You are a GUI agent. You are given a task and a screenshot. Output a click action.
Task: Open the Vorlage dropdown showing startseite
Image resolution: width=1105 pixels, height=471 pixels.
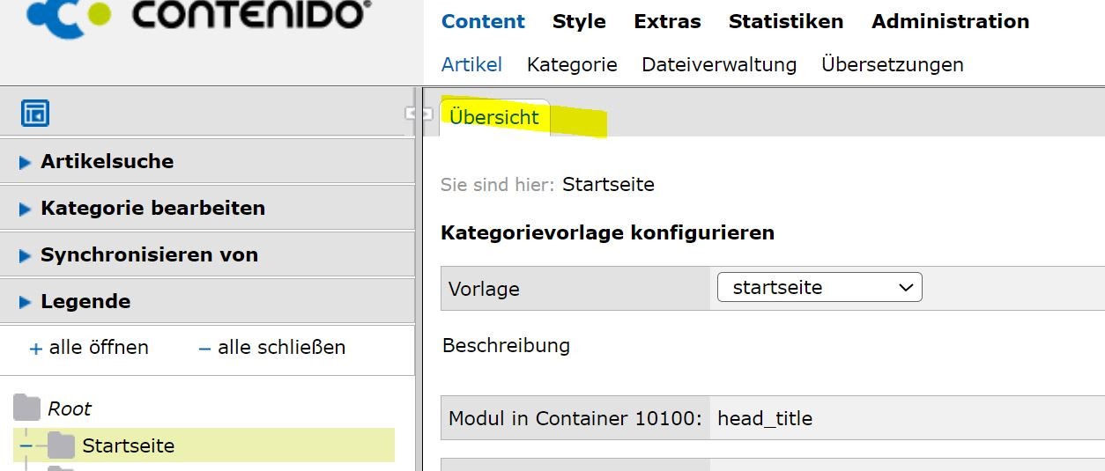[819, 288]
